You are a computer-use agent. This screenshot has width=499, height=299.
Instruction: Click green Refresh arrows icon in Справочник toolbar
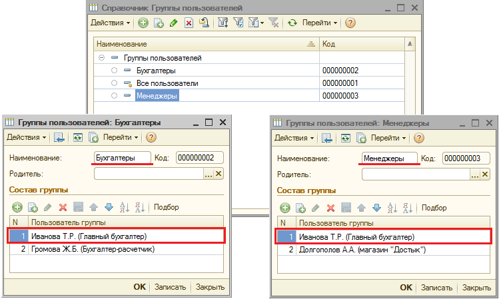[x=292, y=23]
